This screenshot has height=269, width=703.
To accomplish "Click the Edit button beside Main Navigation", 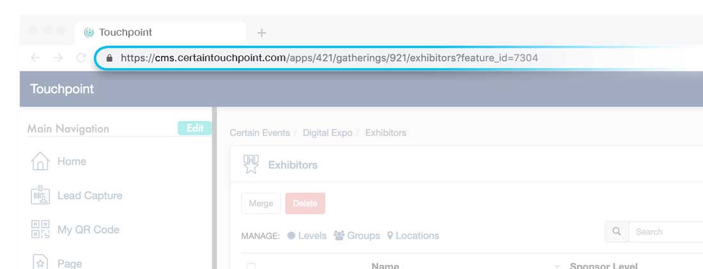I will (x=194, y=128).
